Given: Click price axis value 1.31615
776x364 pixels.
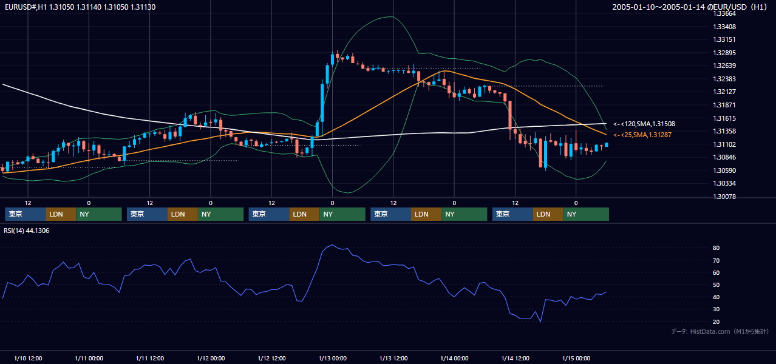Looking at the screenshot, I should 724,118.
